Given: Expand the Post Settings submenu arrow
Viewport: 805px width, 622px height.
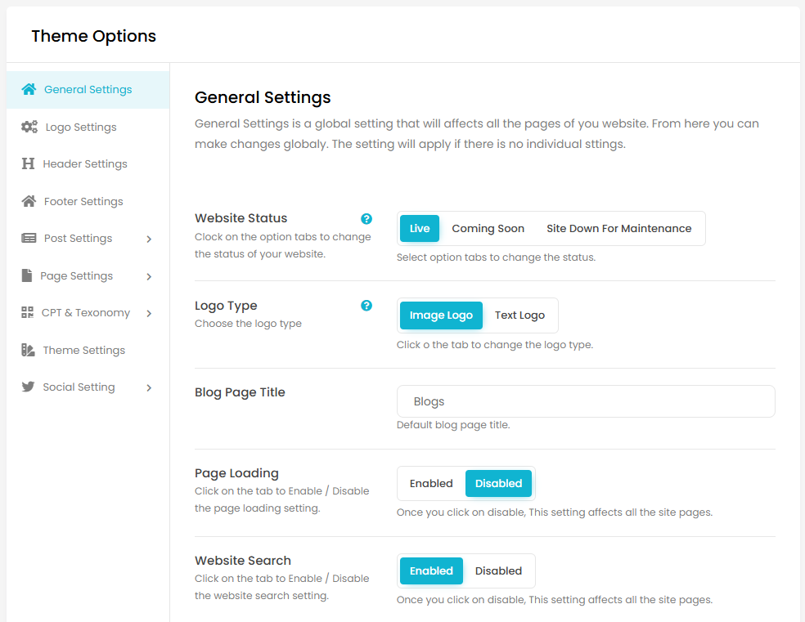Looking at the screenshot, I should click(149, 239).
